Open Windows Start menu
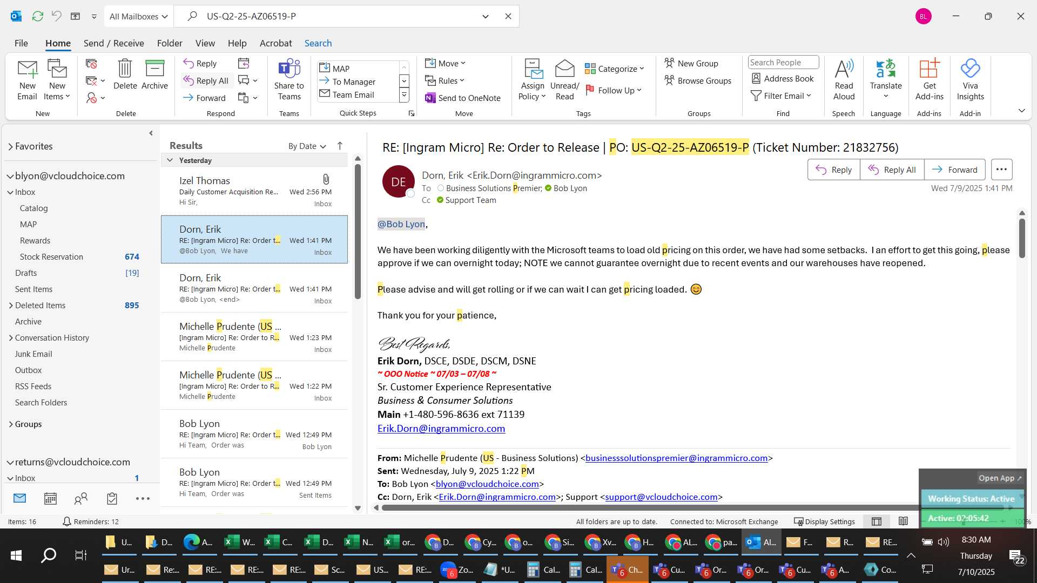1037x583 pixels. (x=16, y=555)
